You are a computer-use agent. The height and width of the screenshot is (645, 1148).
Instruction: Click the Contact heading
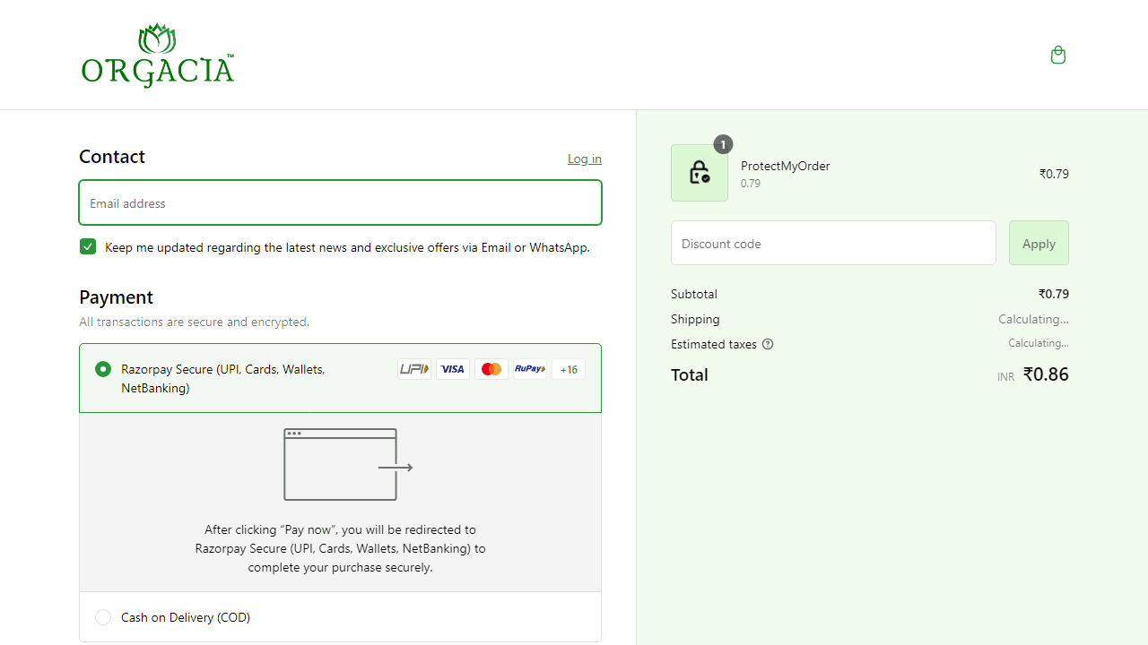(x=112, y=157)
